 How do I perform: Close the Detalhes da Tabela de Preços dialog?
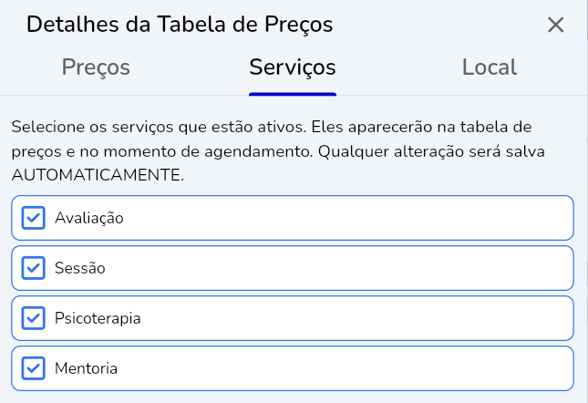coord(556,26)
